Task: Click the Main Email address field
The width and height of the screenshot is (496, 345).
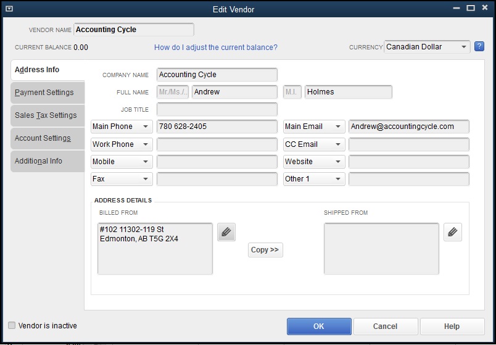Action: click(408, 127)
